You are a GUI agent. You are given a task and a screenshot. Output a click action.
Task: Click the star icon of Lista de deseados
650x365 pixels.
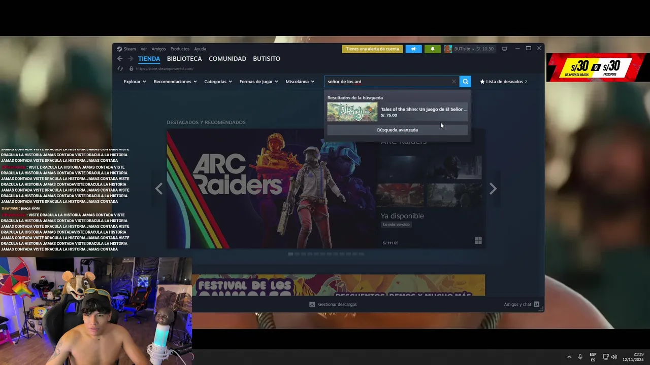click(482, 81)
